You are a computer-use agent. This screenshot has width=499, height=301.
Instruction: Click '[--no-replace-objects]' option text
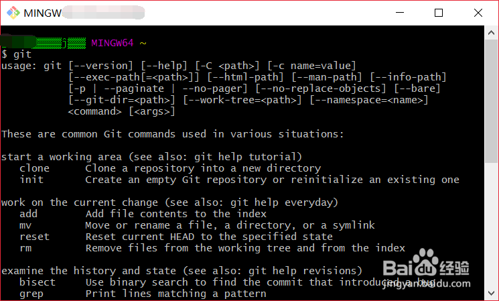pos(320,89)
